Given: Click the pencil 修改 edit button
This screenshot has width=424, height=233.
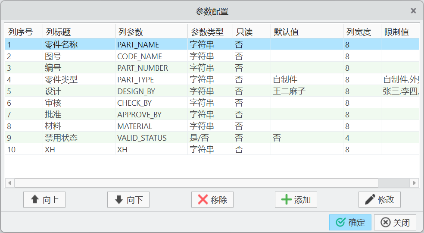Looking at the screenshot, I should click(x=380, y=200).
